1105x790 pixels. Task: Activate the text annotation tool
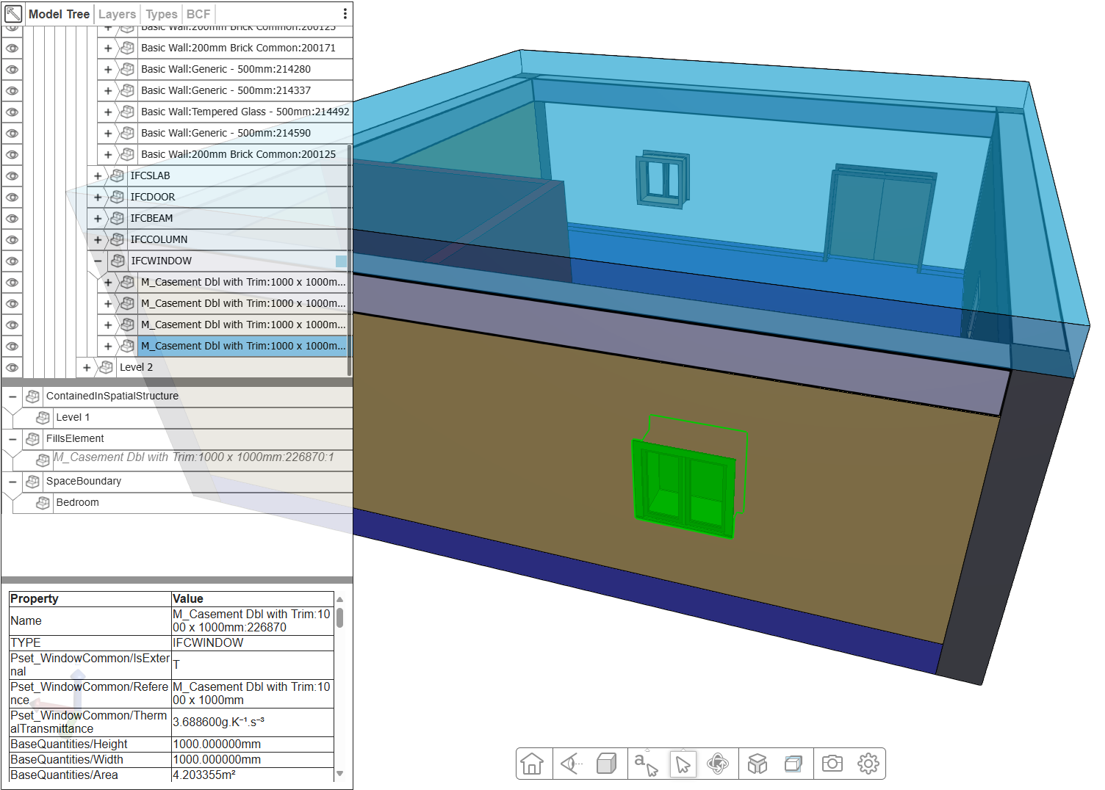click(x=646, y=764)
